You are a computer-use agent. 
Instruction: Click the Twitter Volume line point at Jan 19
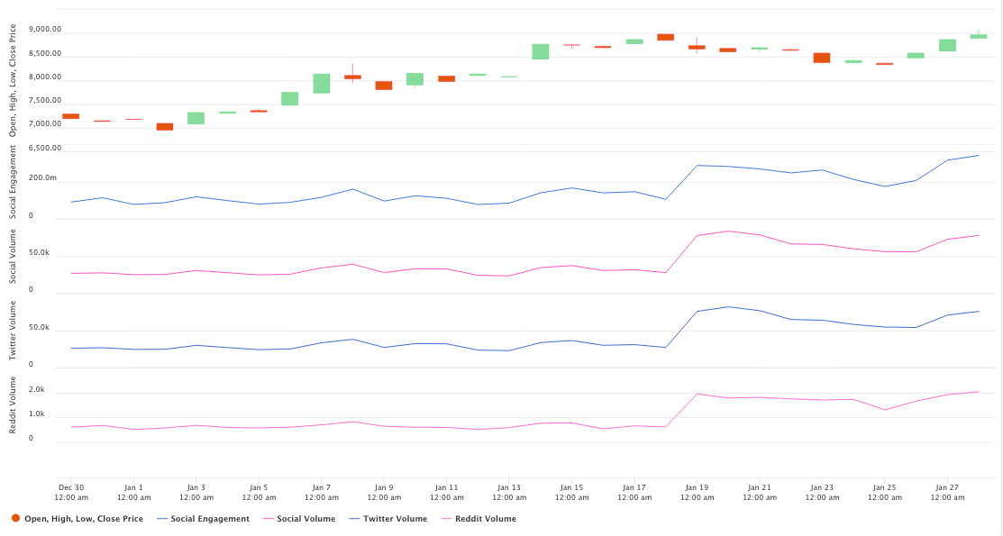coord(697,312)
